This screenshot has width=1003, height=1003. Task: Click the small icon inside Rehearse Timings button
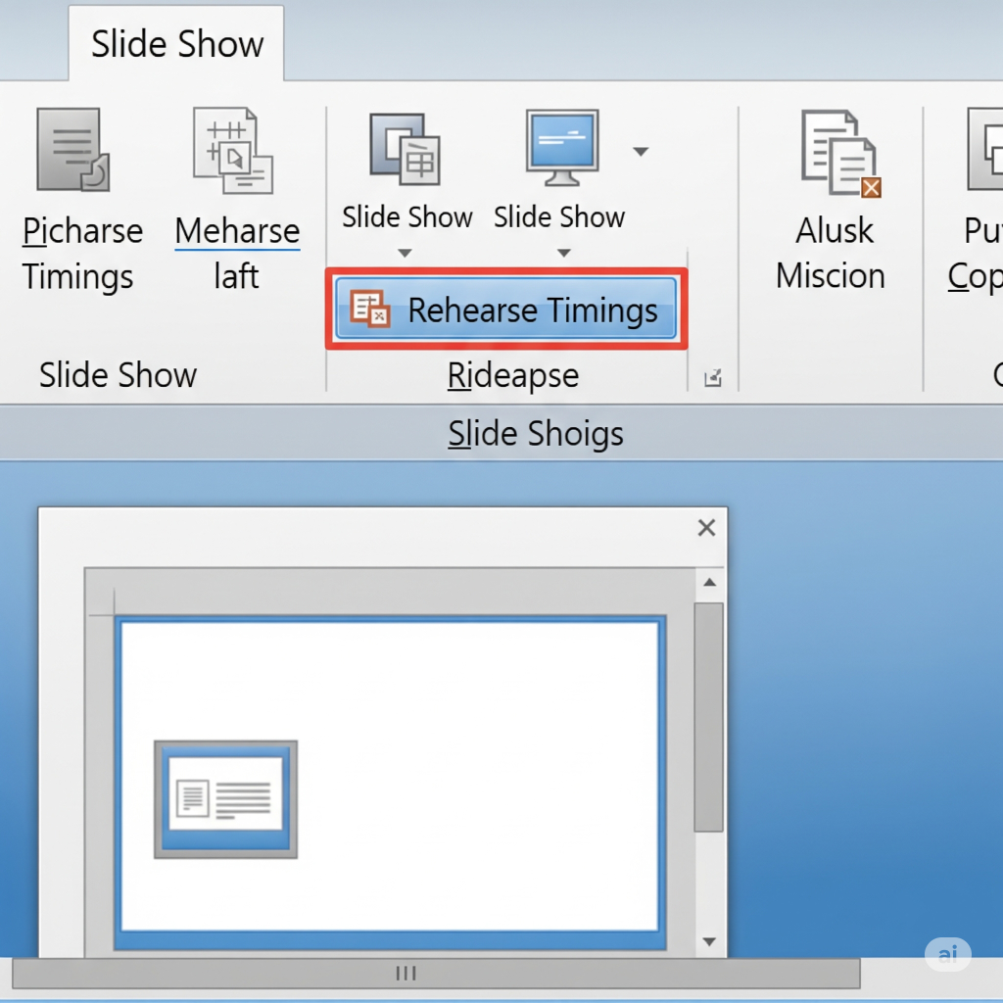370,310
